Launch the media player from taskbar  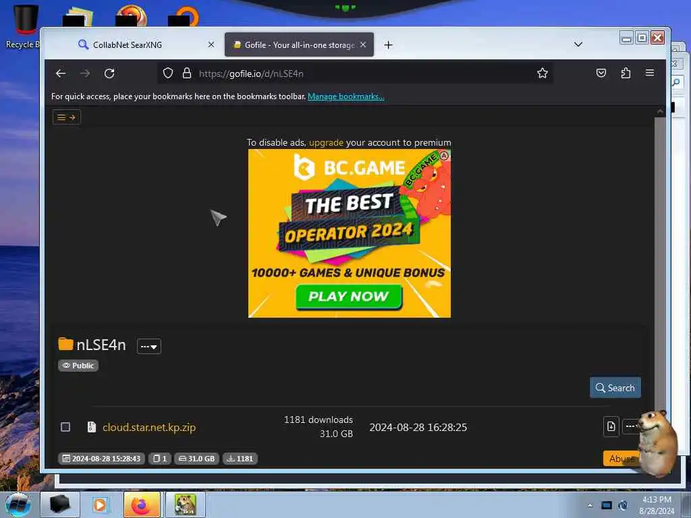click(100, 505)
